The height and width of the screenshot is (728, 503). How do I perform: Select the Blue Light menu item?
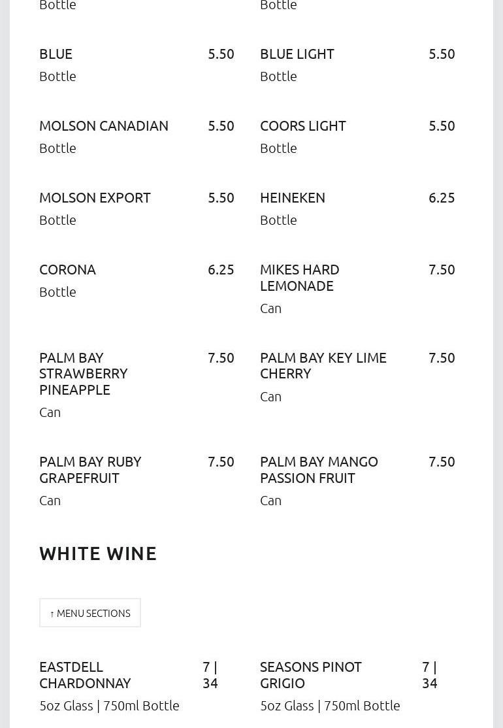[297, 54]
